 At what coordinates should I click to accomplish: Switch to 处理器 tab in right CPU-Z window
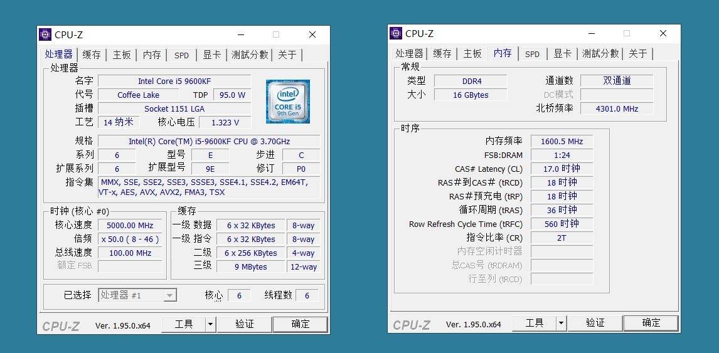pos(409,54)
